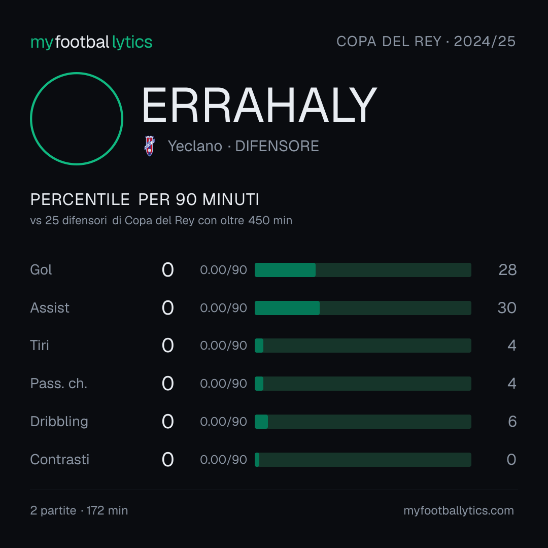Click the Contrasti percentile bar
Image resolution: width=548 pixels, height=548 pixels.
(x=363, y=460)
